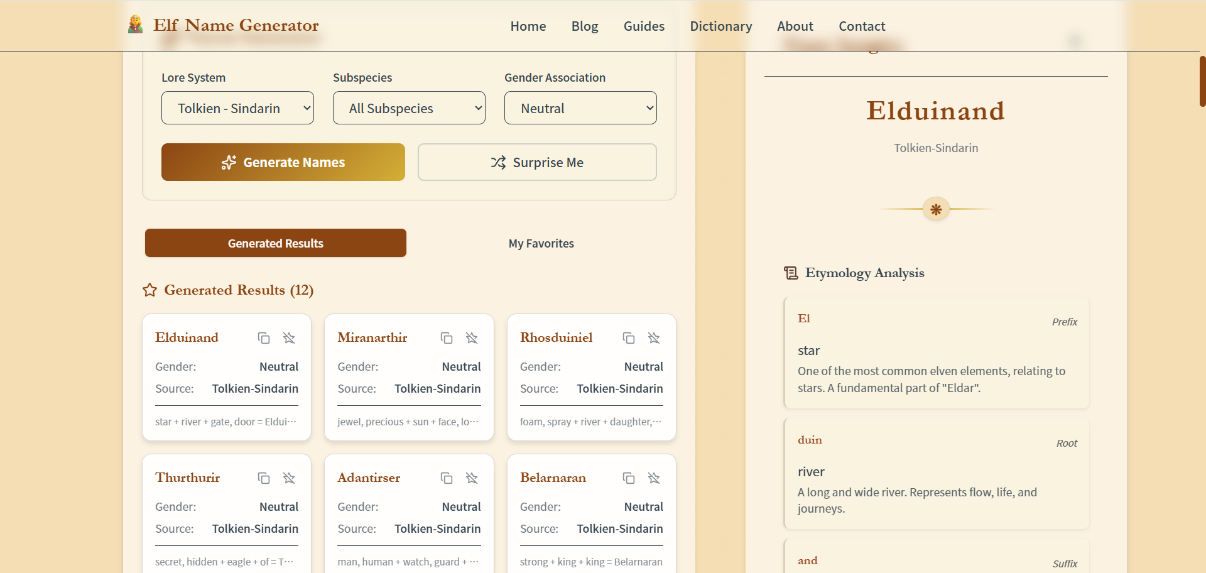
Task: Favorite the Adantirser name card
Action: (x=472, y=478)
